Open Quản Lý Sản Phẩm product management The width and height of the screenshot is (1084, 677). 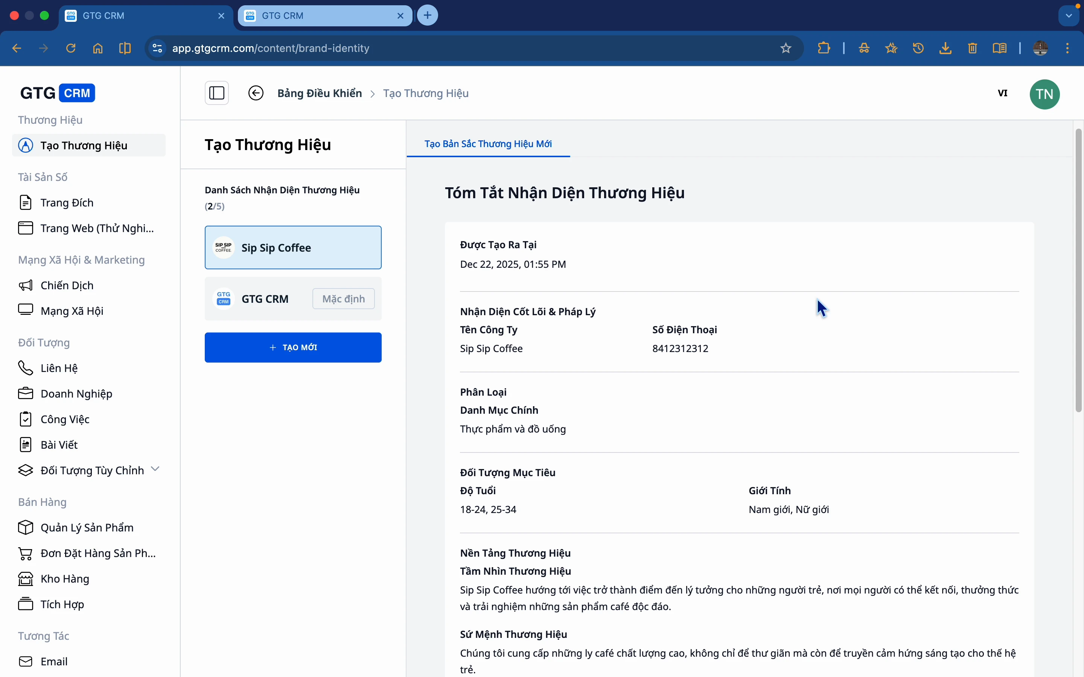(87, 527)
